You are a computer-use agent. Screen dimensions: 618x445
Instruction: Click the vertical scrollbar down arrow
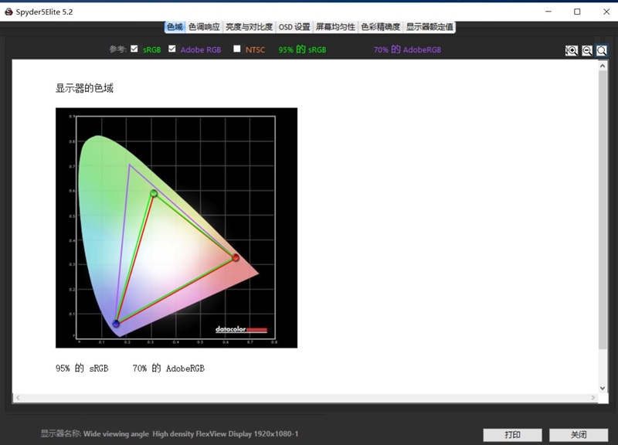coord(603,388)
